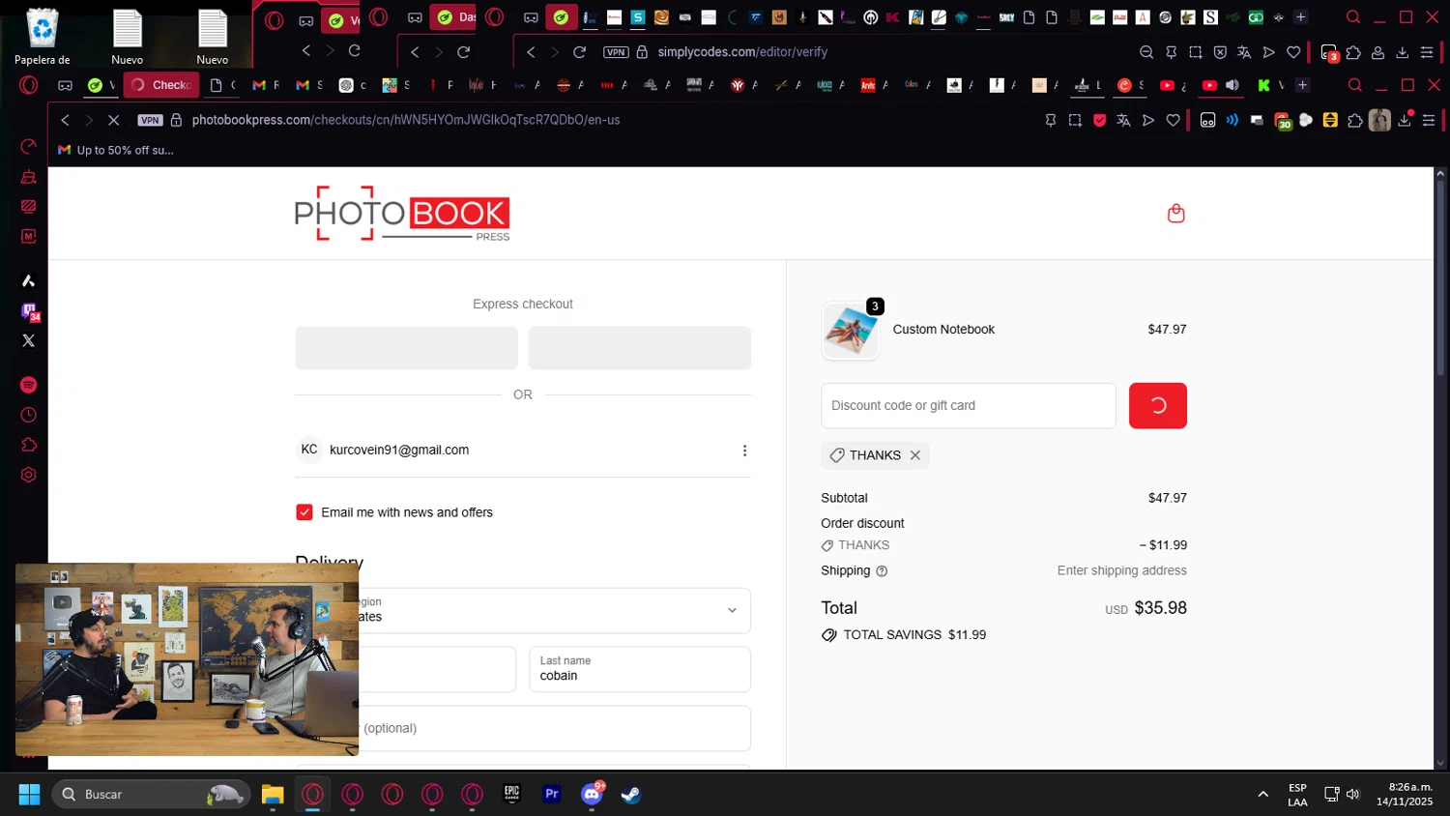Show hidden system tray icons
Image resolution: width=1450 pixels, height=816 pixels.
click(1262, 795)
